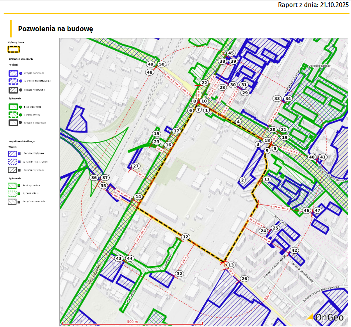The image size is (351, 327).
Task: Click map marker number 27
Action: point(135,166)
